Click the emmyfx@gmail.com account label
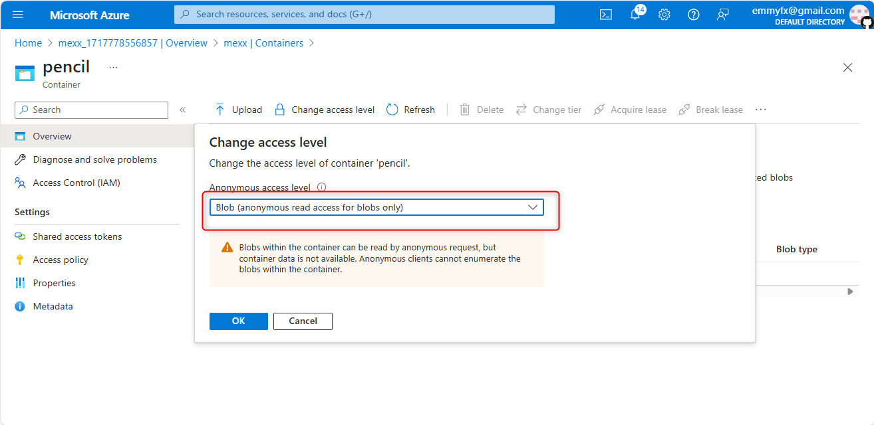The width and height of the screenshot is (874, 425). (x=798, y=10)
